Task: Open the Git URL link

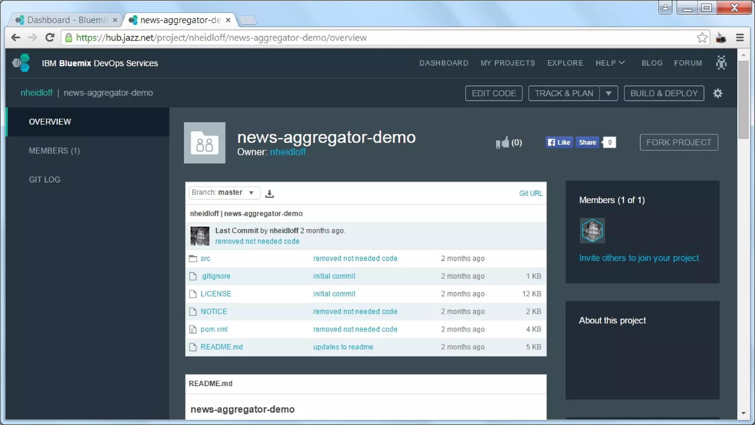Action: 530,193
